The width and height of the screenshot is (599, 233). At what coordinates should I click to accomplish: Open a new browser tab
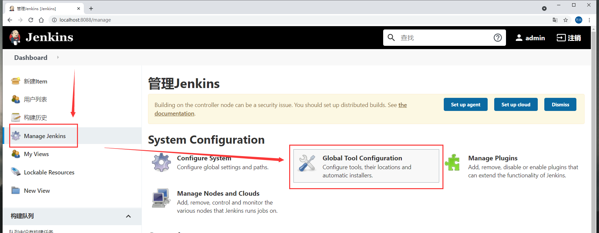[x=91, y=9]
